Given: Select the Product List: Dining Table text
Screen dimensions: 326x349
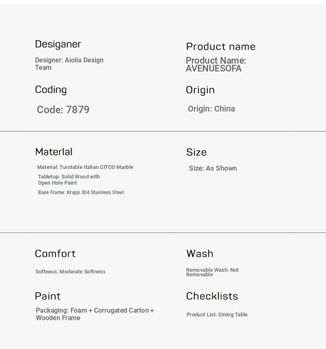Looking at the screenshot, I should coord(217,315).
